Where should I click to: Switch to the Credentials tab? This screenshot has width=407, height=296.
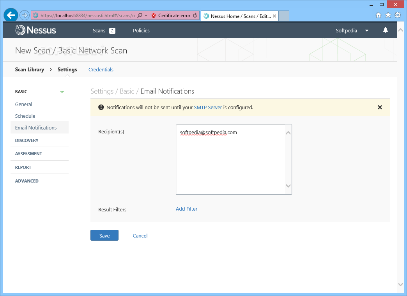point(101,69)
